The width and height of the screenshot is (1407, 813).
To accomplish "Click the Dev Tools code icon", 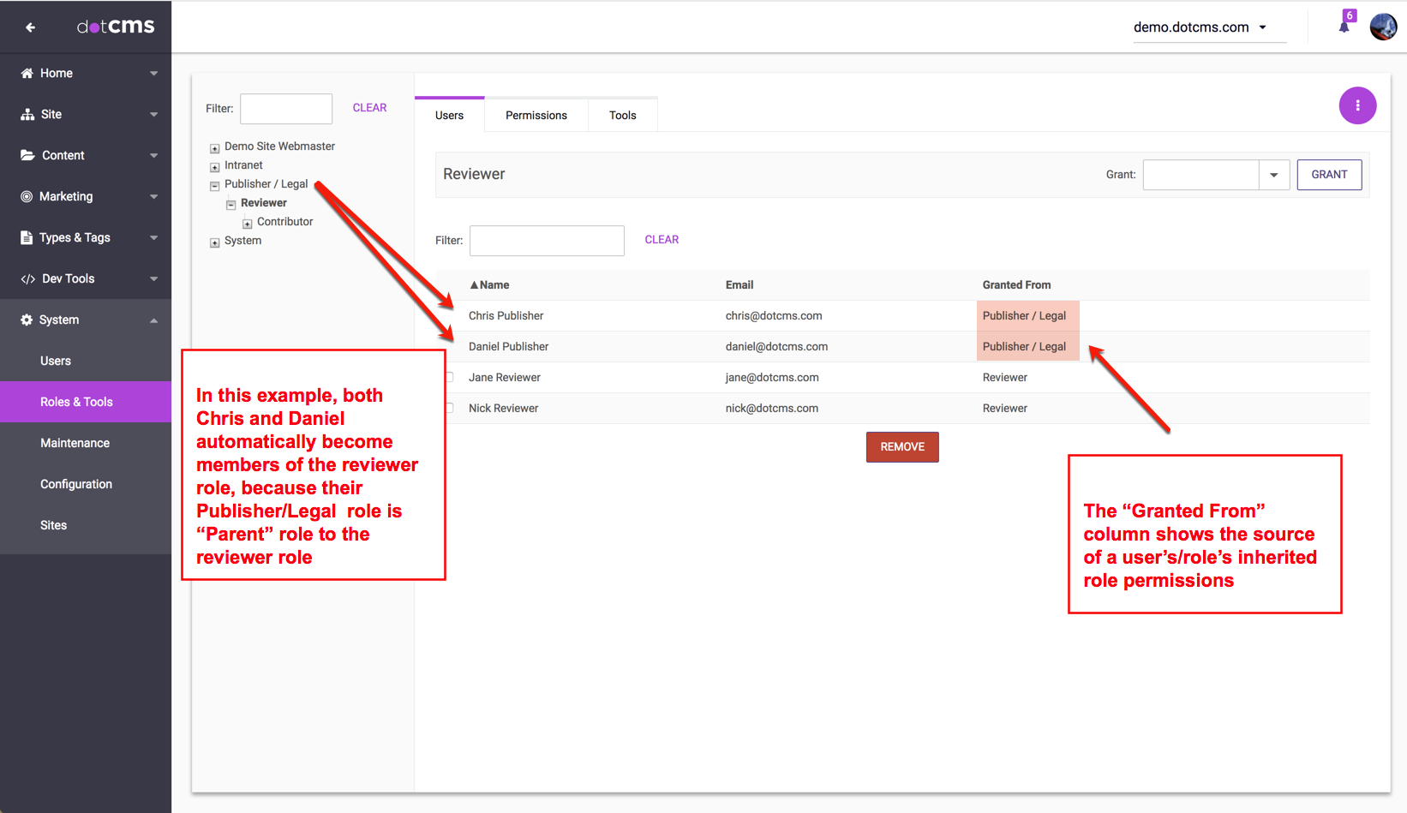I will pyautogui.click(x=27, y=279).
